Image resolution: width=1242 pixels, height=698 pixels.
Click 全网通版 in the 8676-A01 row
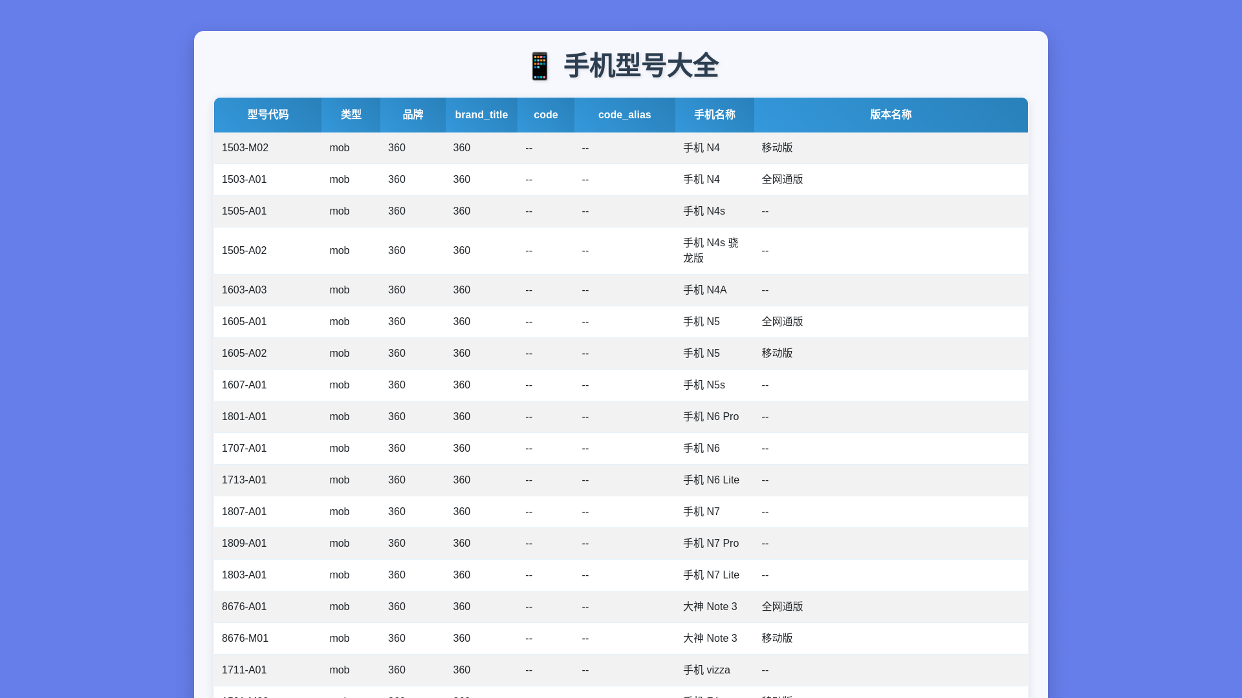pos(782,607)
